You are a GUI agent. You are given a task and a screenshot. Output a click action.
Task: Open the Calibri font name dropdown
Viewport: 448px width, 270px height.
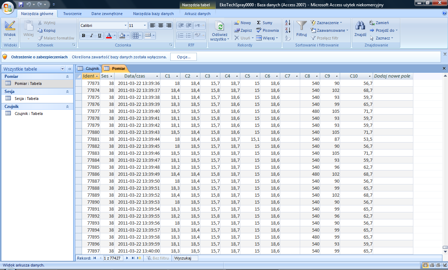(126, 25)
